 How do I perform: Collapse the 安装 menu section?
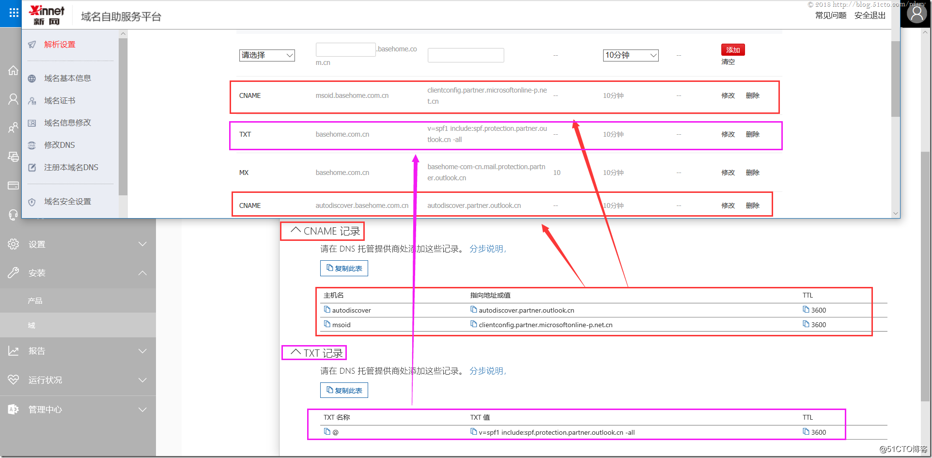[142, 273]
